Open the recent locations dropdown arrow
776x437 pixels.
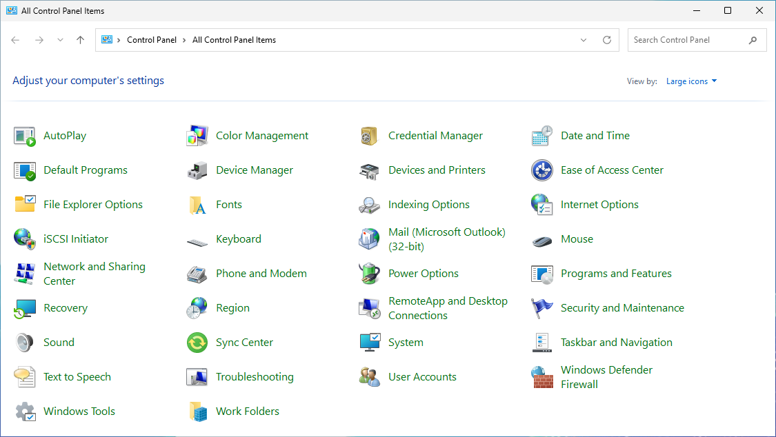(60, 40)
